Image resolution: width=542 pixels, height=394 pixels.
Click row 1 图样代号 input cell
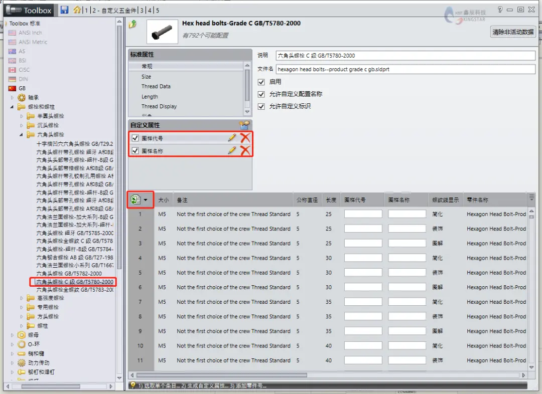(x=363, y=214)
